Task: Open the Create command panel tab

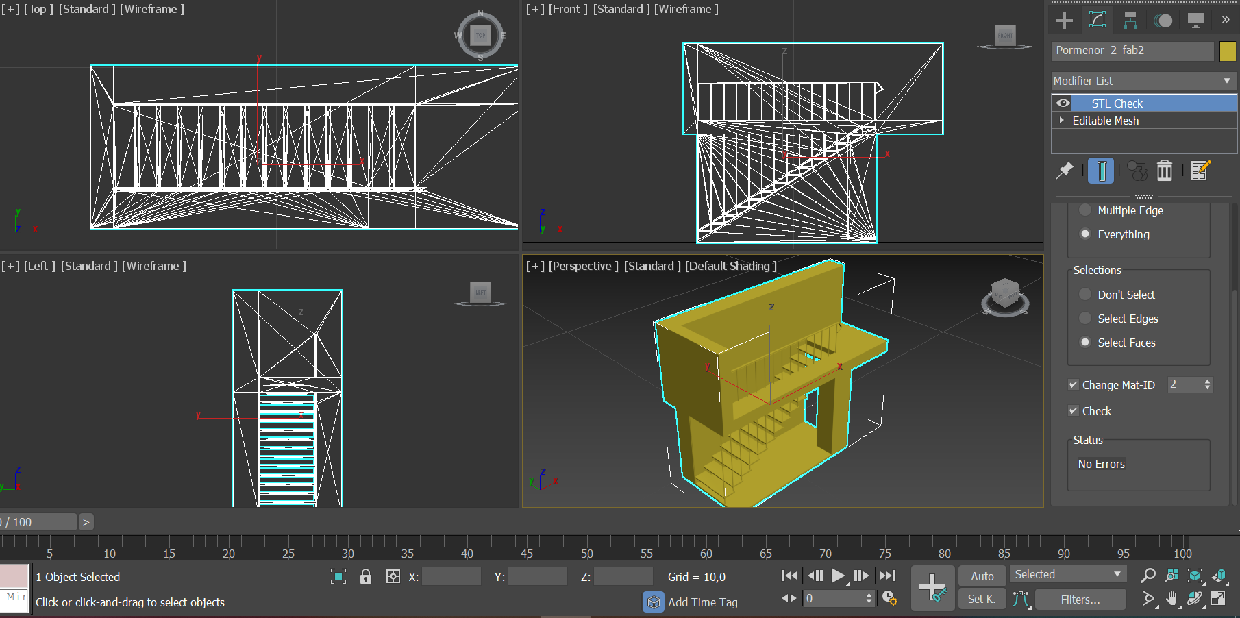Action: tap(1065, 21)
